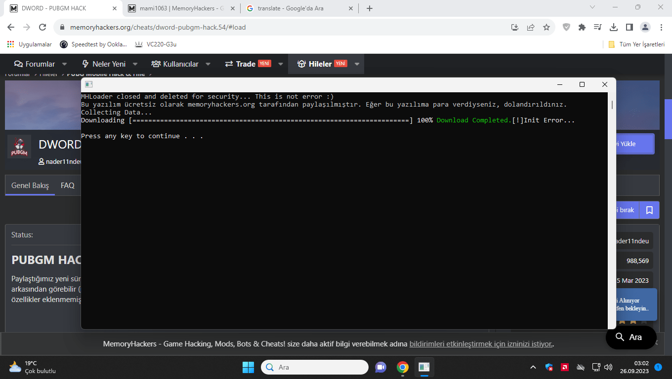
Task: Open the notification badge in taskbar
Action: point(658,367)
